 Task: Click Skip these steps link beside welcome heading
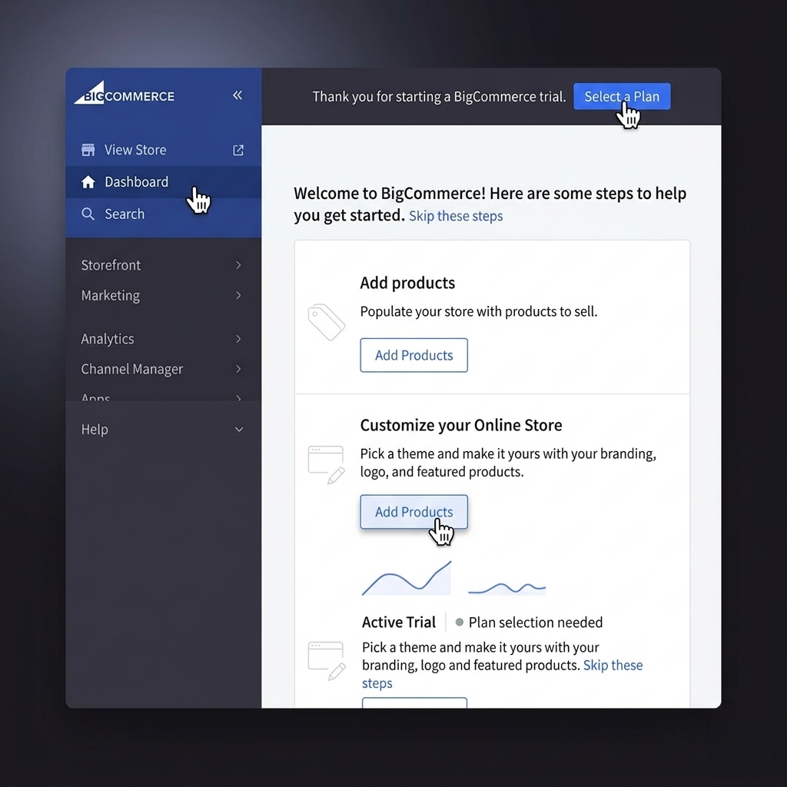(456, 216)
